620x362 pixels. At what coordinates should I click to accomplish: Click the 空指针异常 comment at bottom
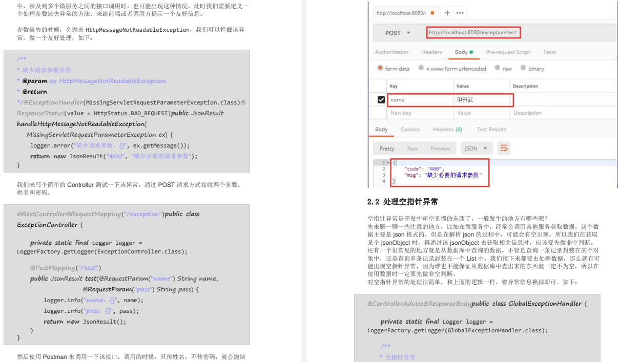[x=398, y=357]
